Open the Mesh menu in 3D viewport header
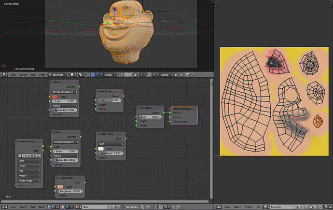Image resolution: width=333 pixels, height=210 pixels. click(x=43, y=75)
